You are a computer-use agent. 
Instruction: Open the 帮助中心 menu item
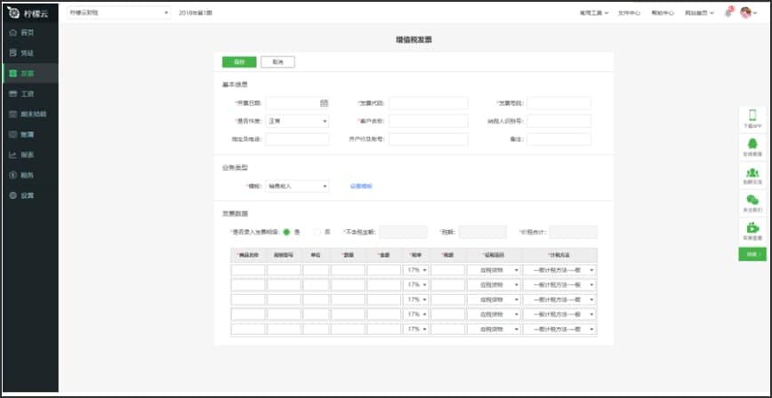(x=662, y=13)
